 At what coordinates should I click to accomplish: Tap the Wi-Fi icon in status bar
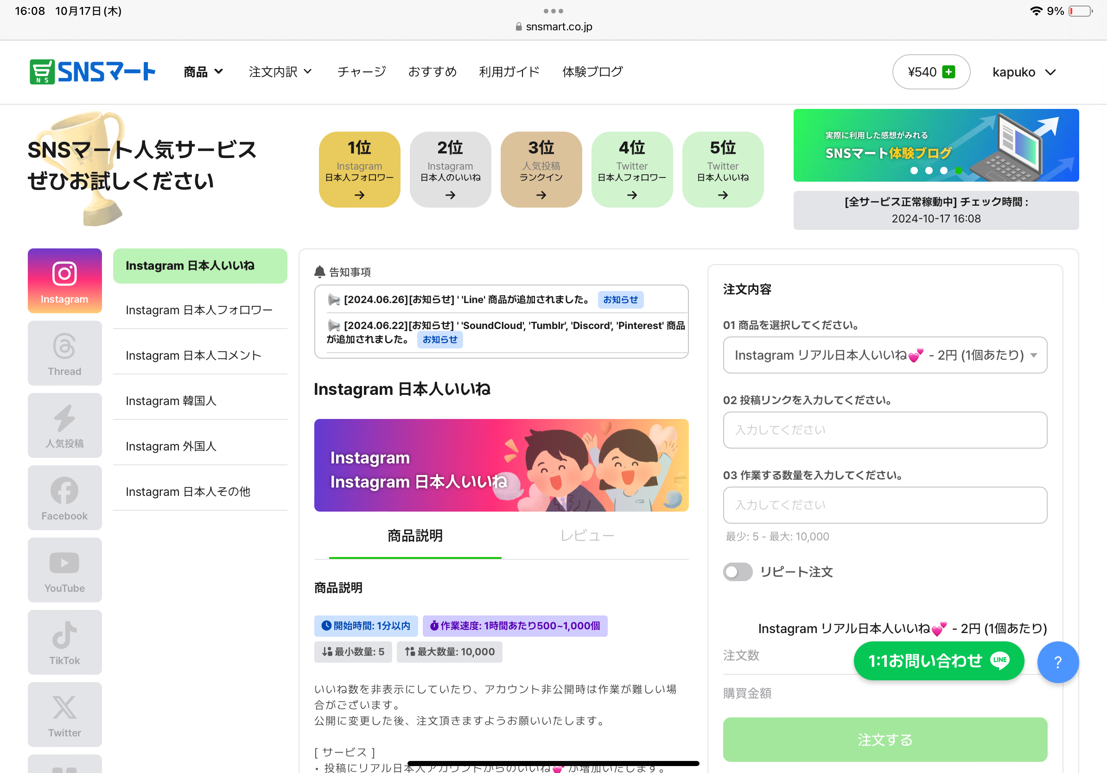[x=1036, y=11]
